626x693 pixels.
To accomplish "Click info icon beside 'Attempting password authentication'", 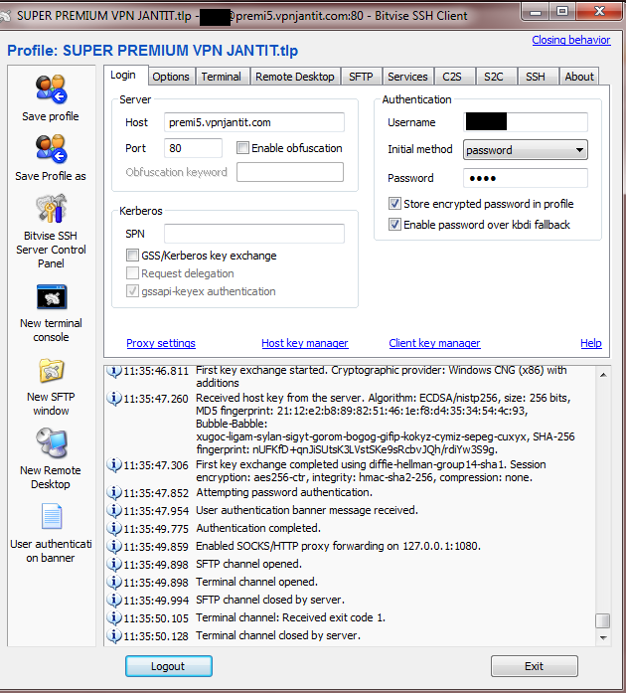I will pos(114,492).
